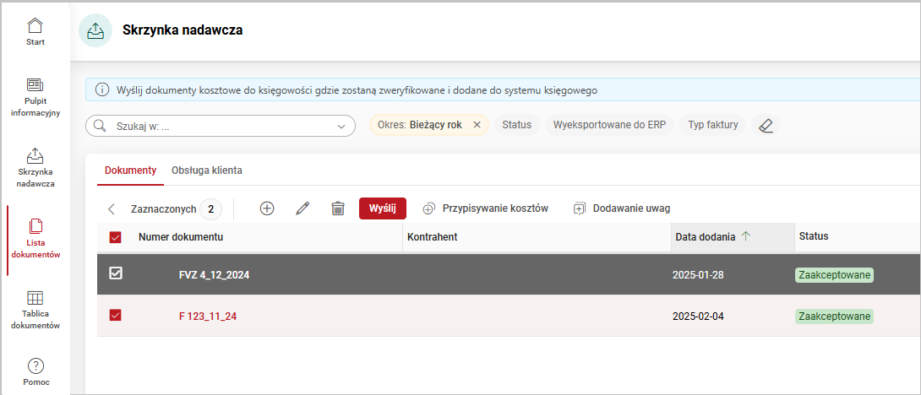
Task: Click the Skrzynka nadawcza page title
Action: coord(183,30)
